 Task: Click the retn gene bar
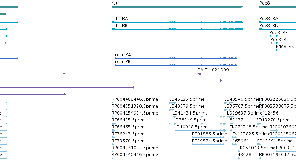177,7
